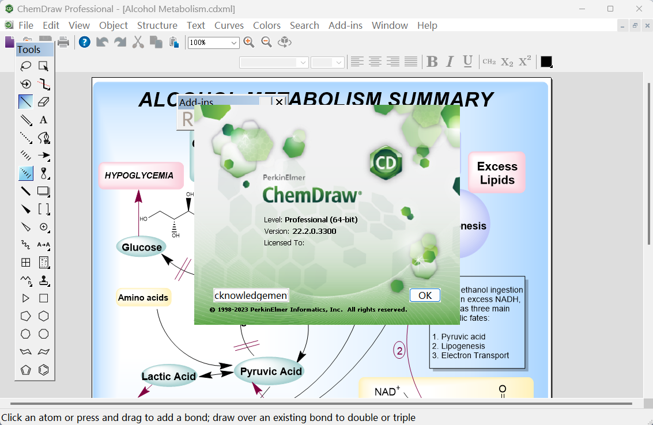Select the Mass Fragmentation tool
The image size is (653, 425).
(43, 84)
